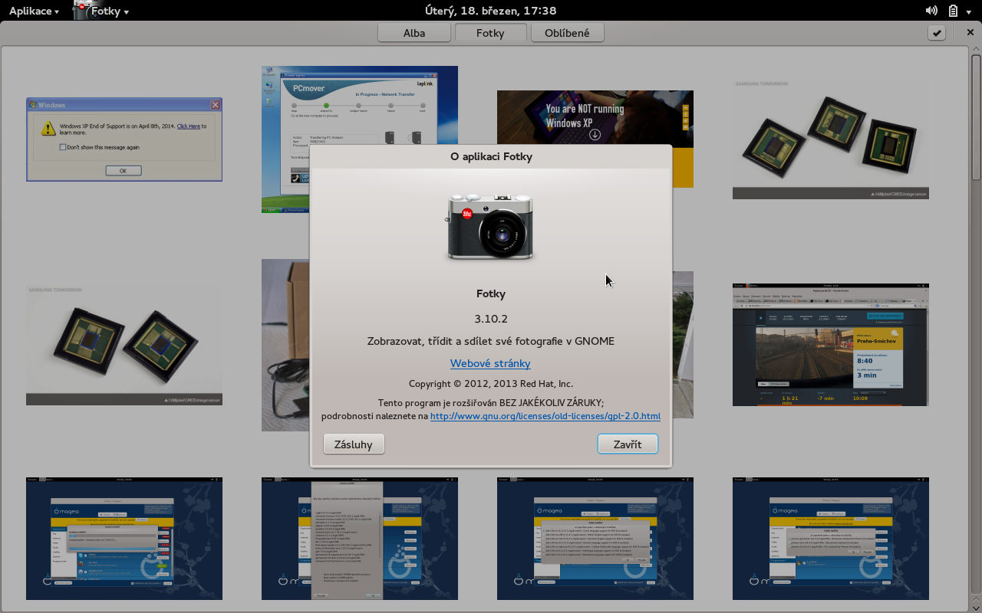The height and width of the screenshot is (613, 982).
Task: Open the Mageia screenshot with tall grey dialog
Action: click(360, 539)
